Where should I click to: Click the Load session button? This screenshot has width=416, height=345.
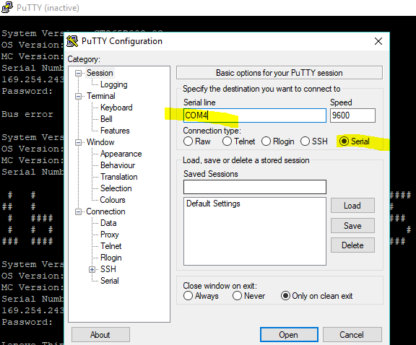[352, 206]
